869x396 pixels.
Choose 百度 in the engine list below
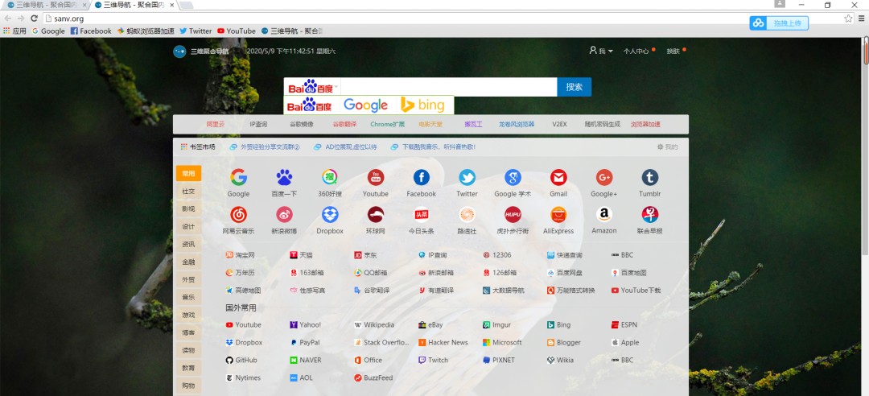tap(309, 105)
